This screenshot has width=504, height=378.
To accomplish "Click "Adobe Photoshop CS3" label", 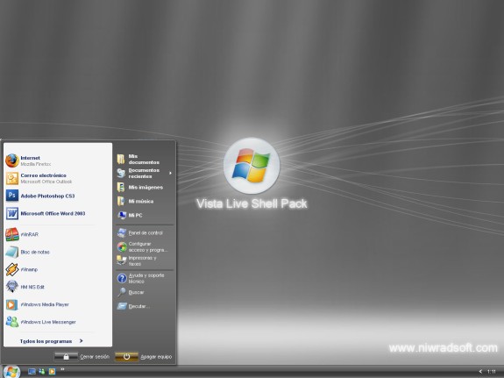I will (x=47, y=196).
